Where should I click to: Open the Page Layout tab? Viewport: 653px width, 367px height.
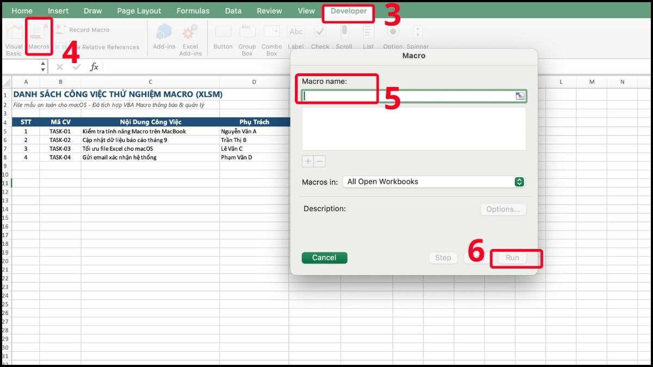click(139, 11)
